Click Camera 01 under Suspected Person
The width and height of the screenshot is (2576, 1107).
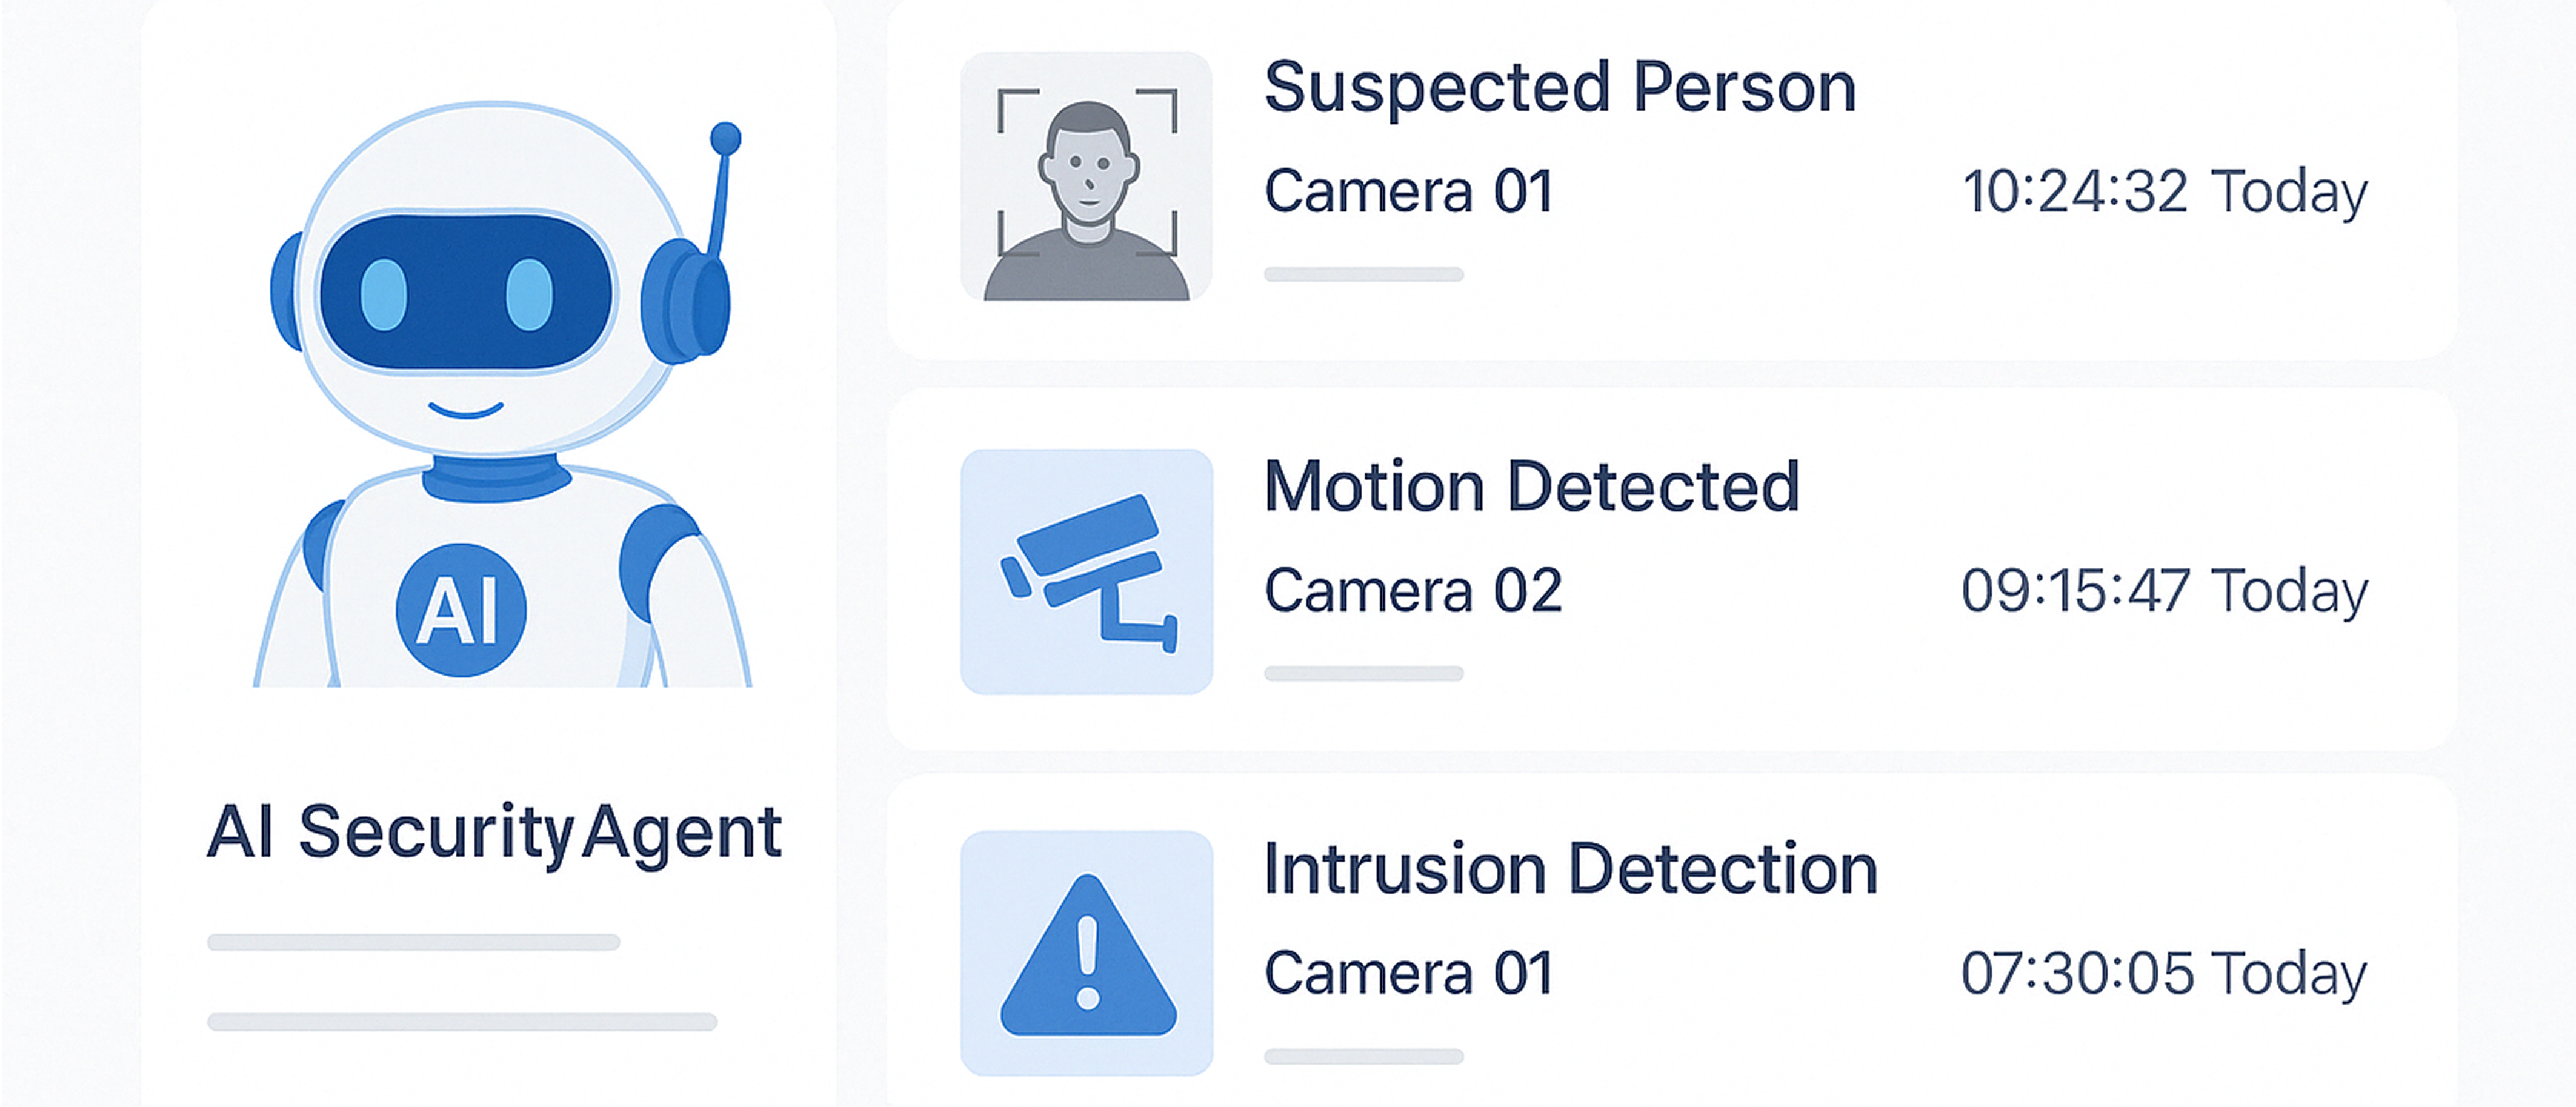(x=1408, y=191)
